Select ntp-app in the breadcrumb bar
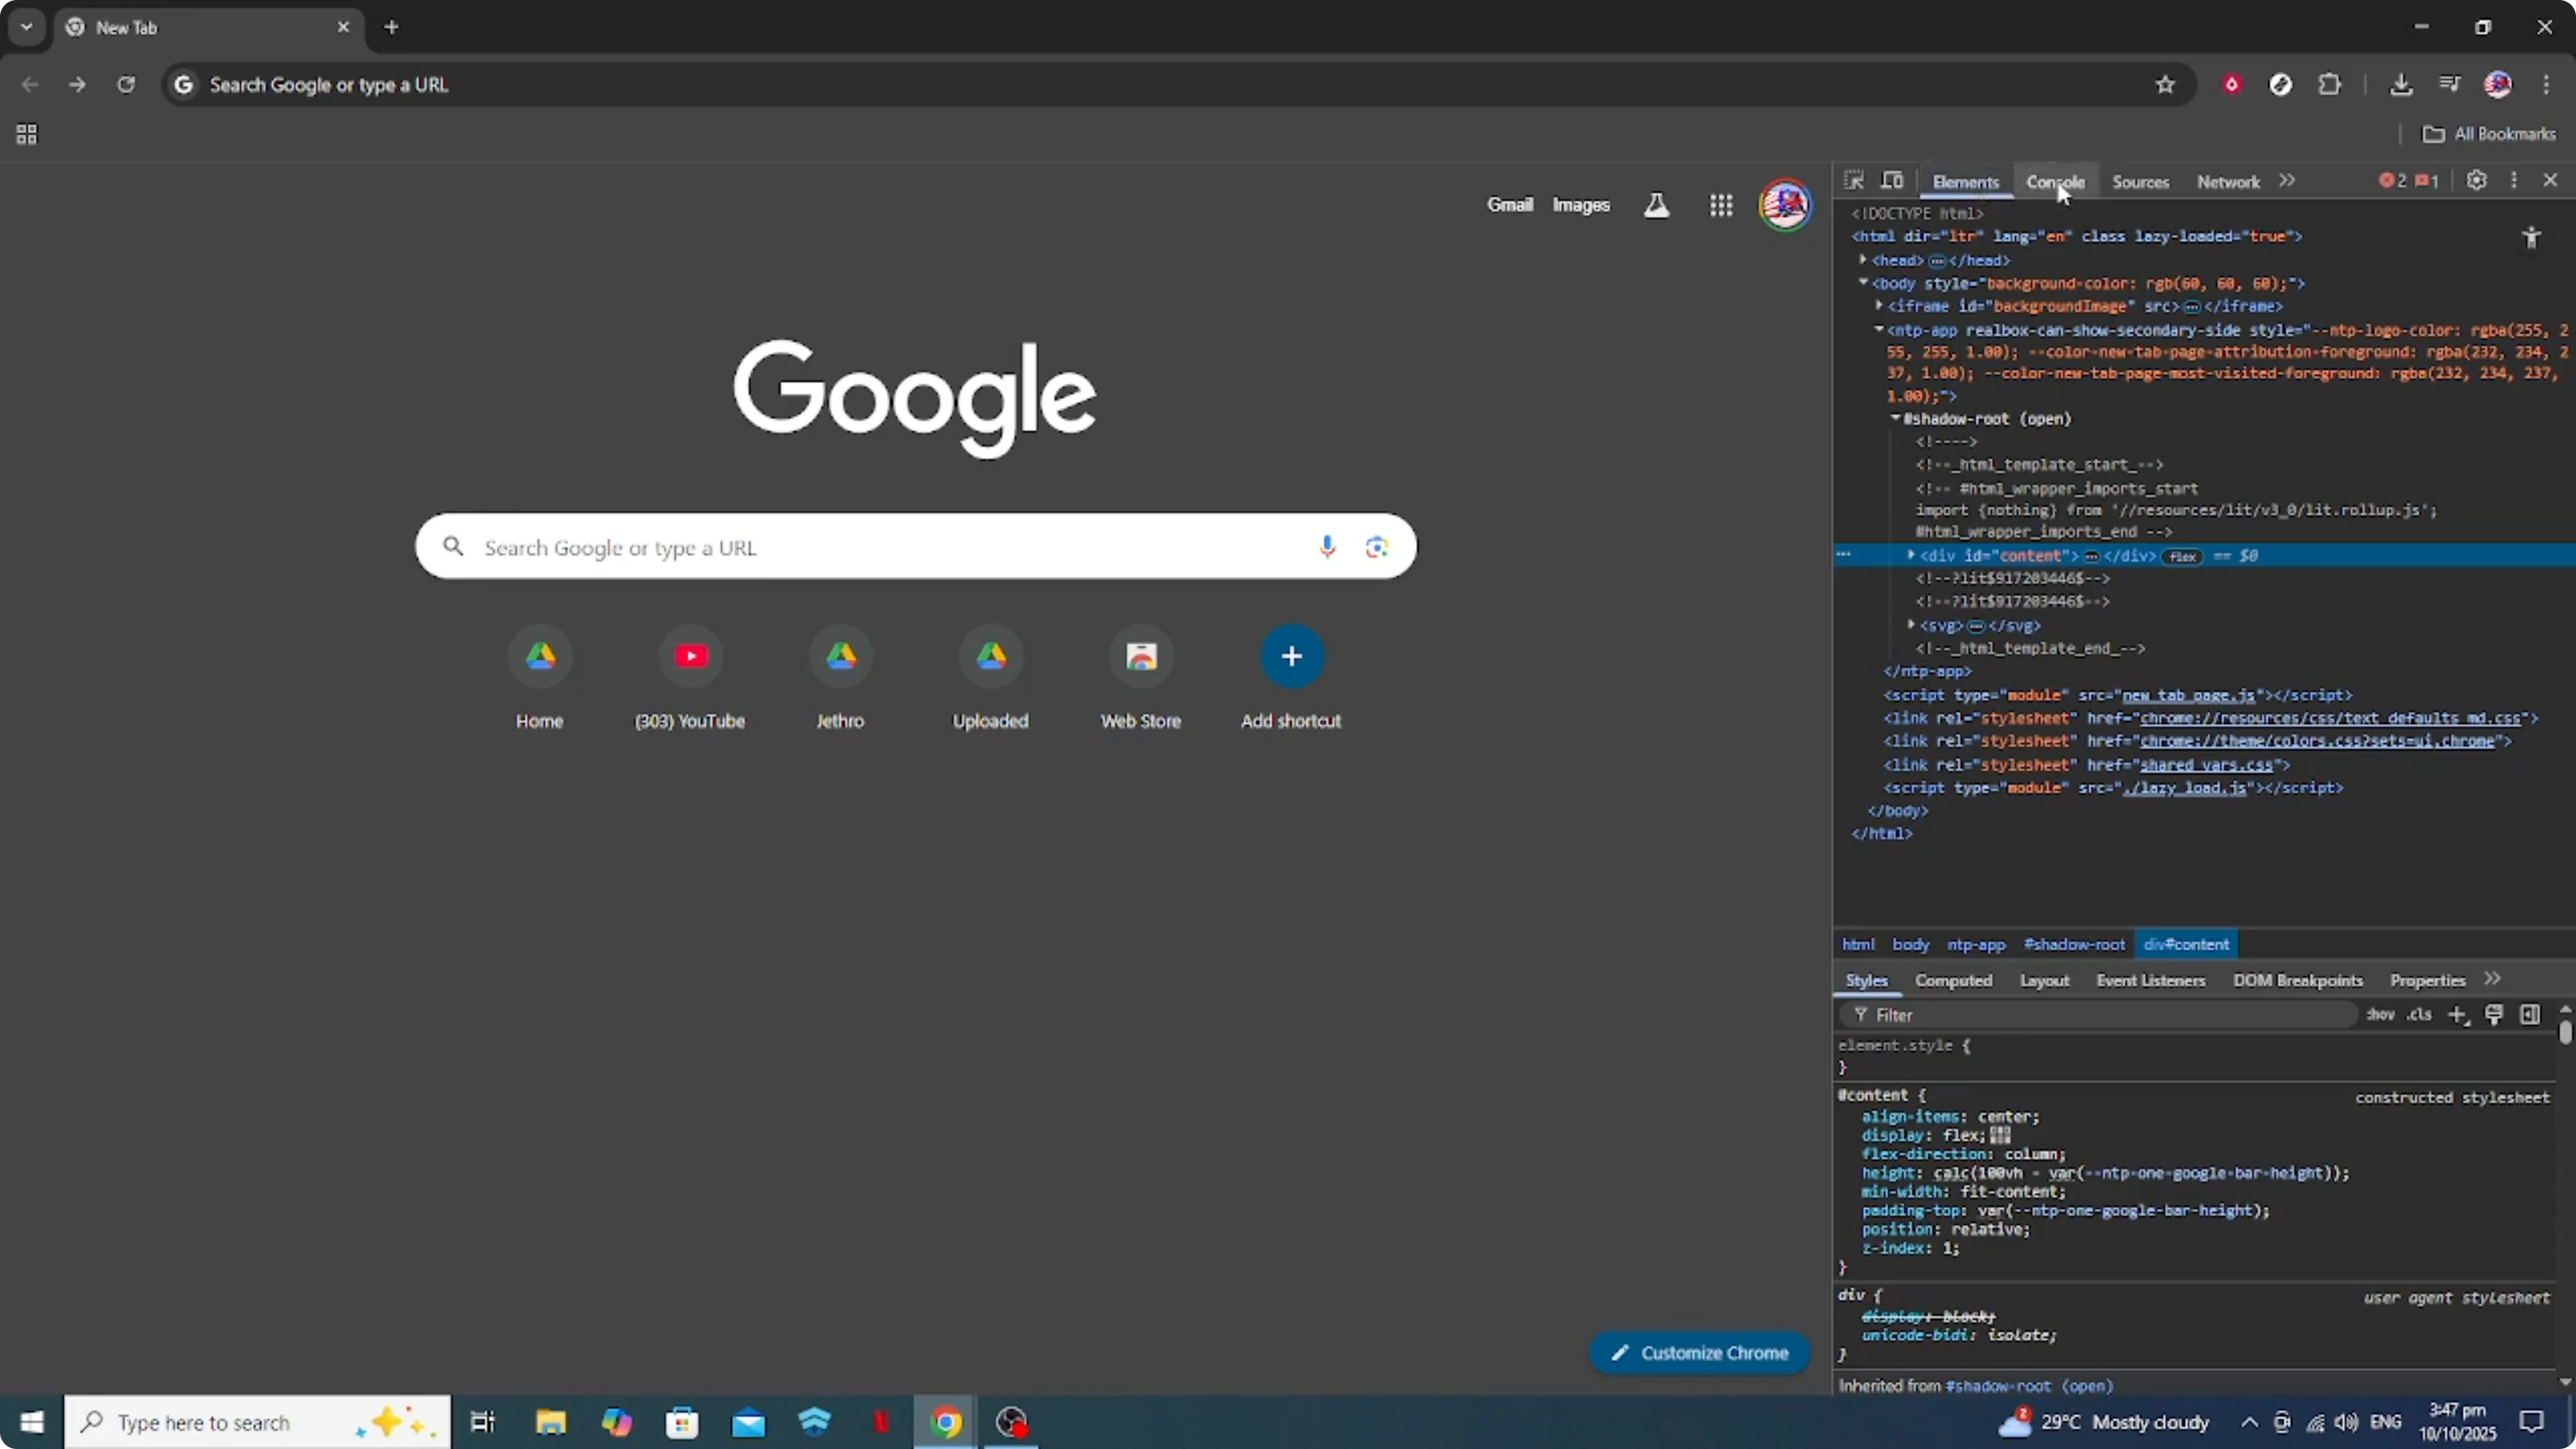The width and height of the screenshot is (2576, 1449). [1976, 945]
